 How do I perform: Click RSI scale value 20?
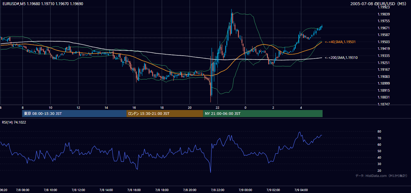pos(379,170)
